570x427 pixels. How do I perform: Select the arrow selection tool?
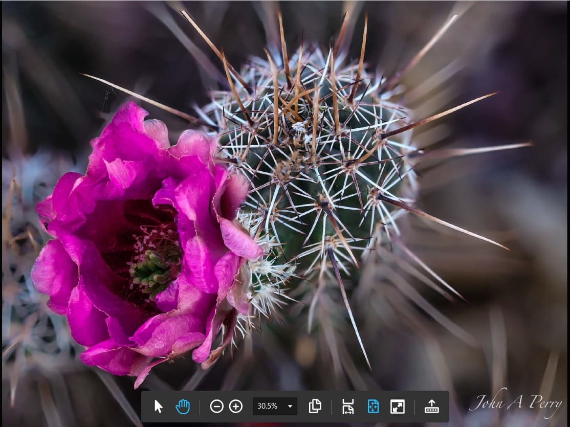[x=158, y=407]
